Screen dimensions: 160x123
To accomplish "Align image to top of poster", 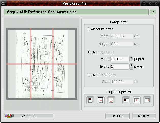I will point(90,100).
